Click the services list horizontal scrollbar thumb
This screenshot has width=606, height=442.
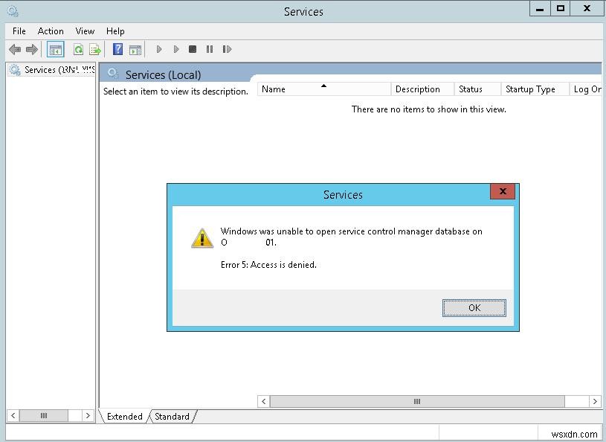417,401
